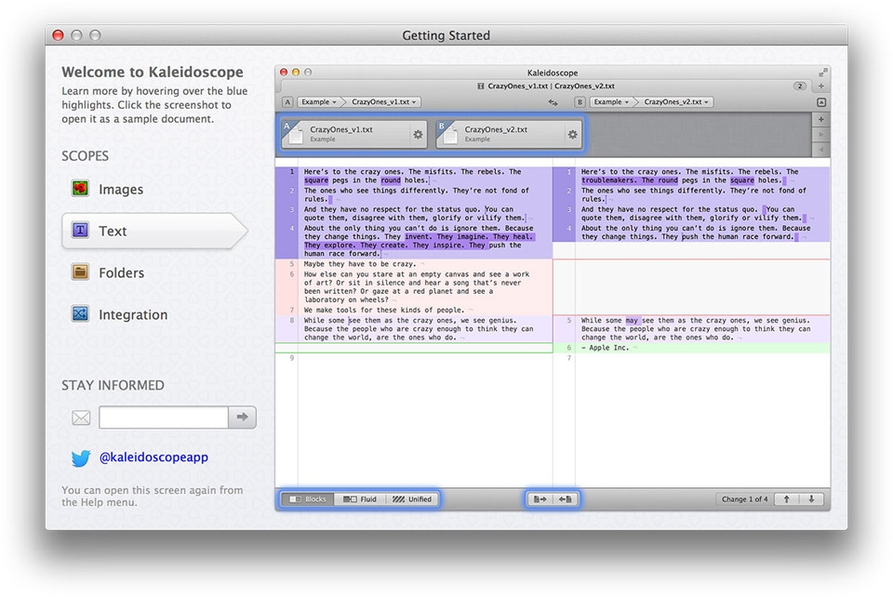Click the CrazyOnes_v1.txt | CrazyOnes_v2.txt tab title
This screenshot has width=893, height=597.
click(x=551, y=86)
